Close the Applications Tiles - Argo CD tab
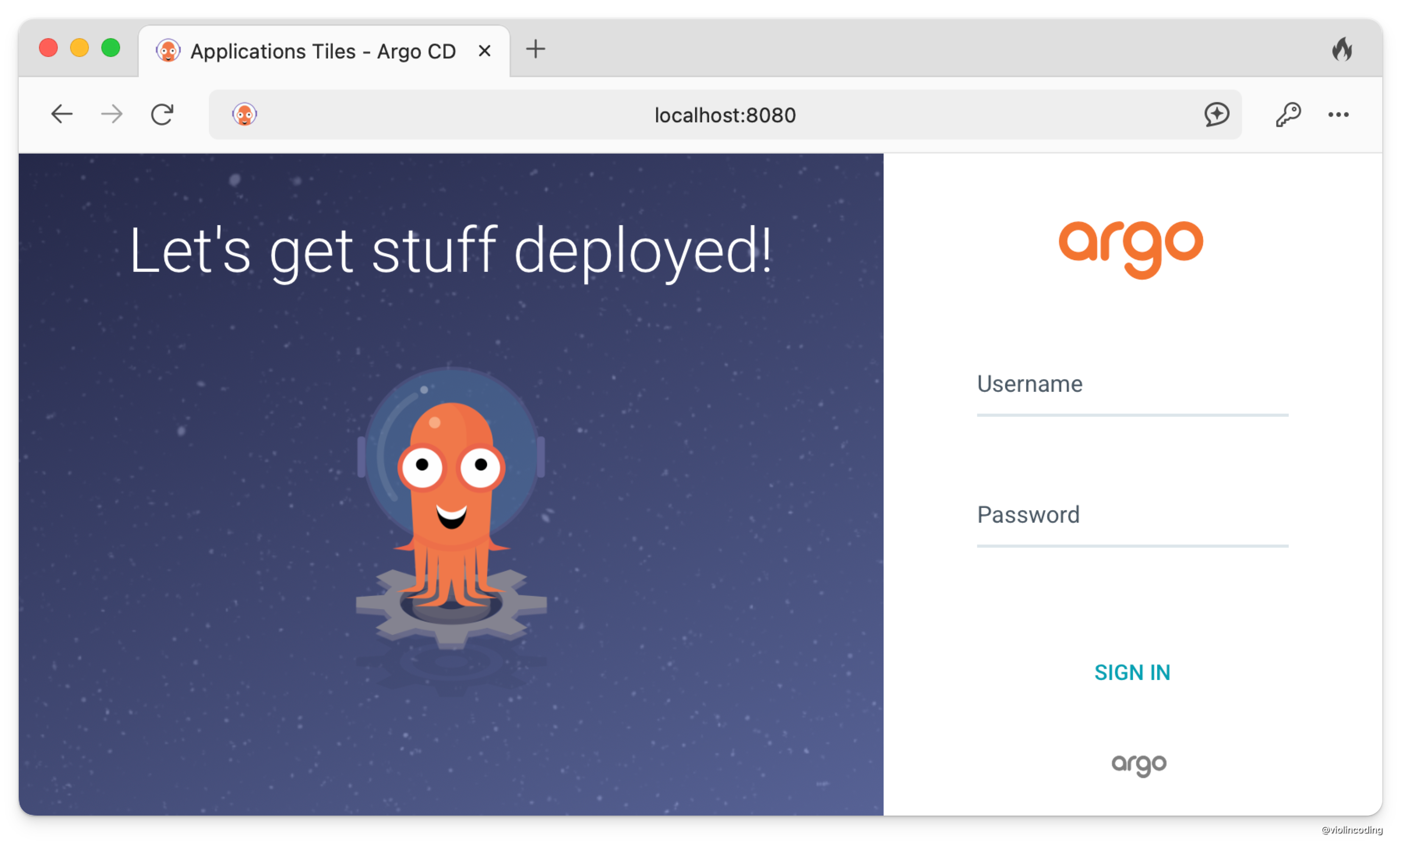The width and height of the screenshot is (1401, 853). [484, 51]
